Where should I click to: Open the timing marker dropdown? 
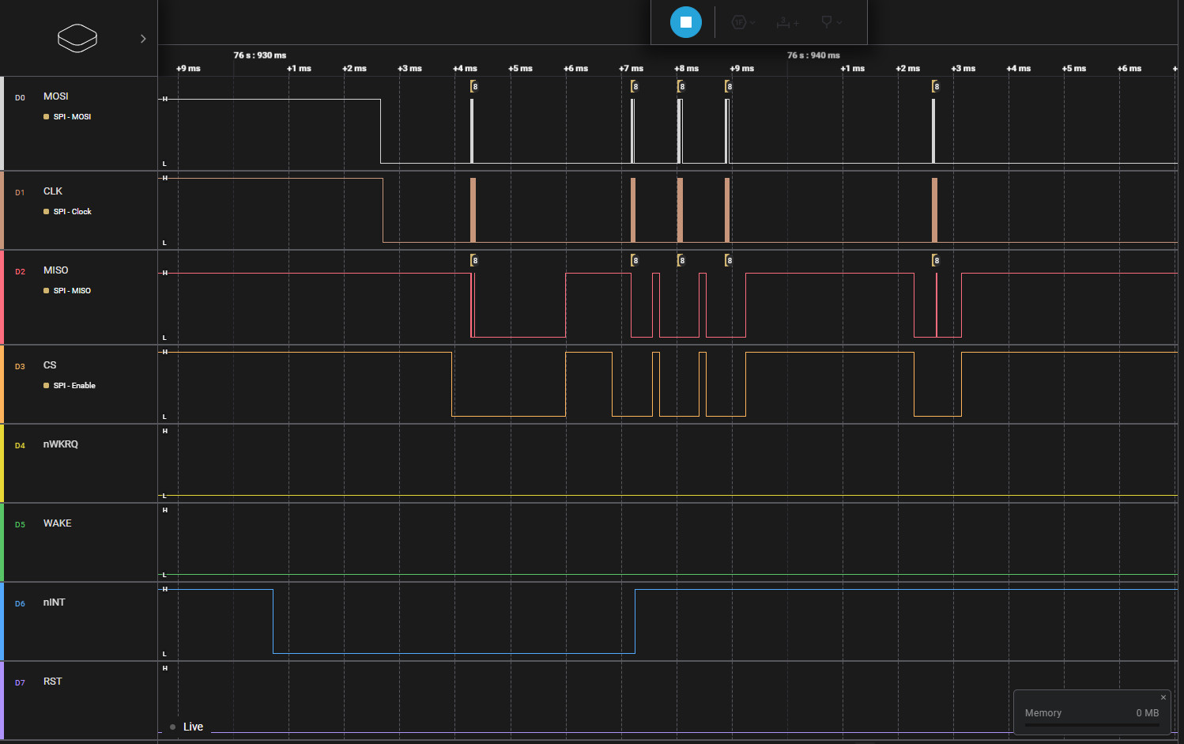tap(831, 22)
